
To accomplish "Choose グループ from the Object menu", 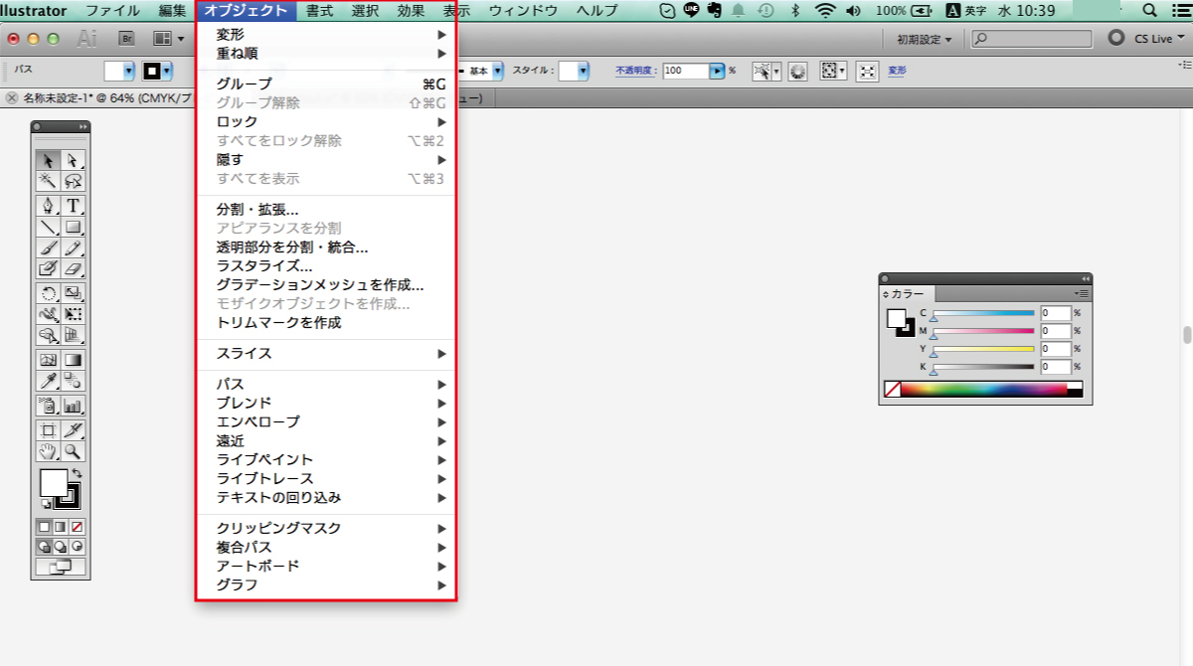I will click(x=326, y=84).
